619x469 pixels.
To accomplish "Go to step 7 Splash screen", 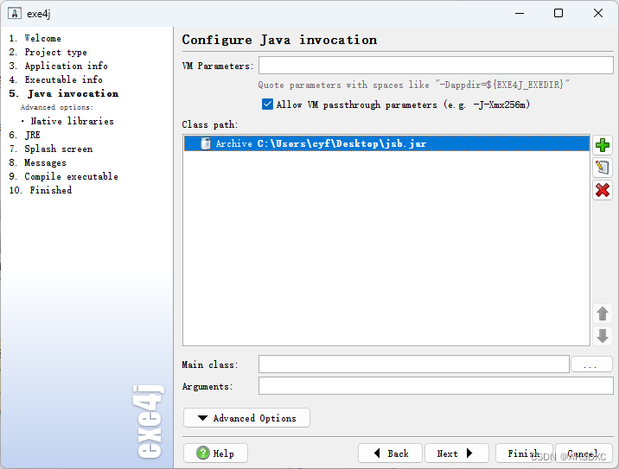I will point(51,149).
